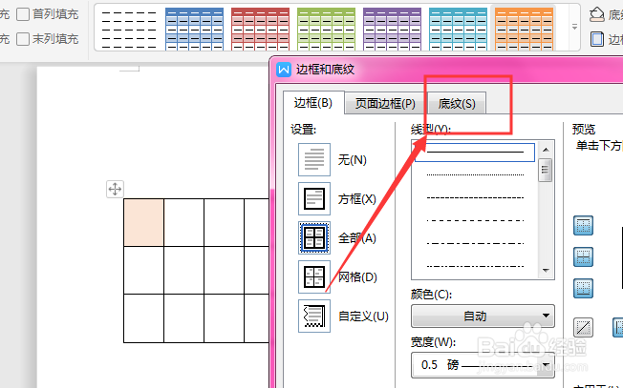Image resolution: width=623 pixels, height=388 pixels.
Task: Toggle top border in preview
Action: [583, 226]
